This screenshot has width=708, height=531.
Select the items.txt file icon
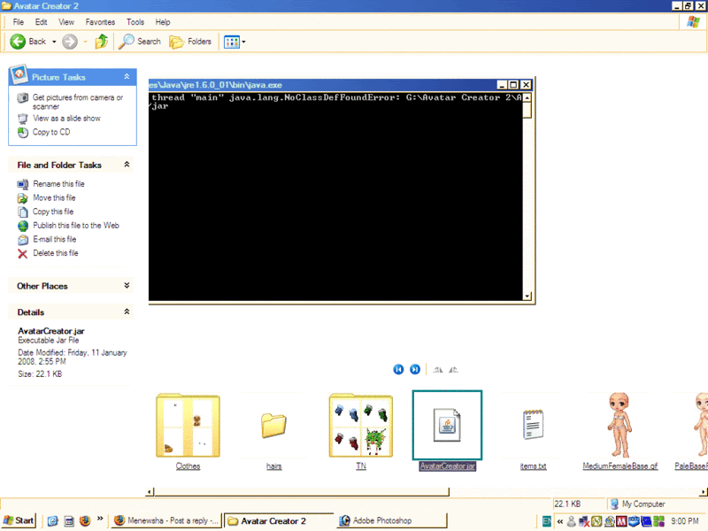pos(534,425)
